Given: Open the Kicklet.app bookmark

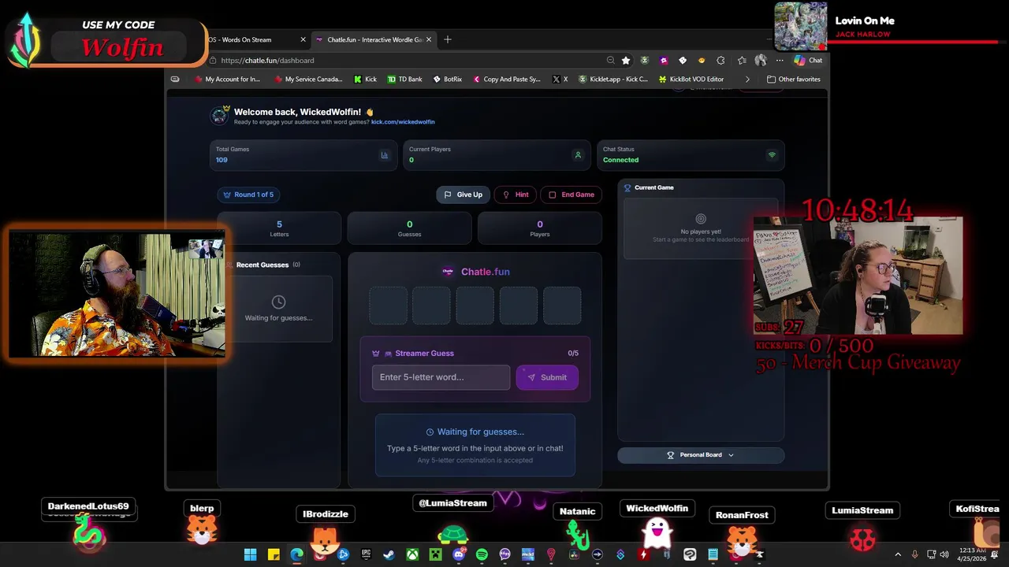Looking at the screenshot, I should point(613,80).
